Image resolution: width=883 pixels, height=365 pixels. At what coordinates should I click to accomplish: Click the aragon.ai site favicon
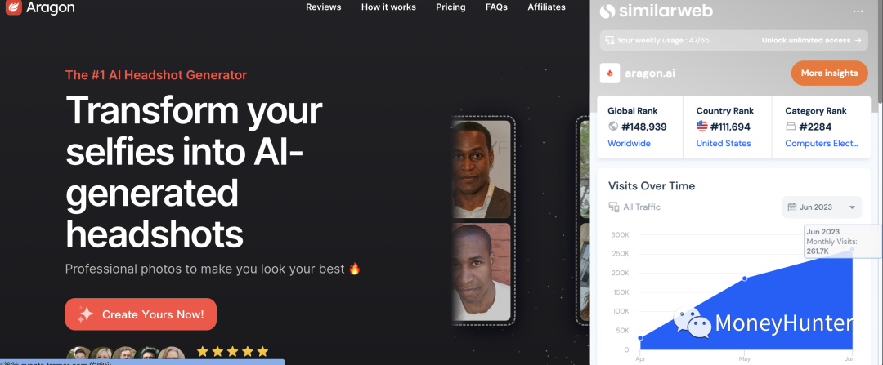pos(610,73)
